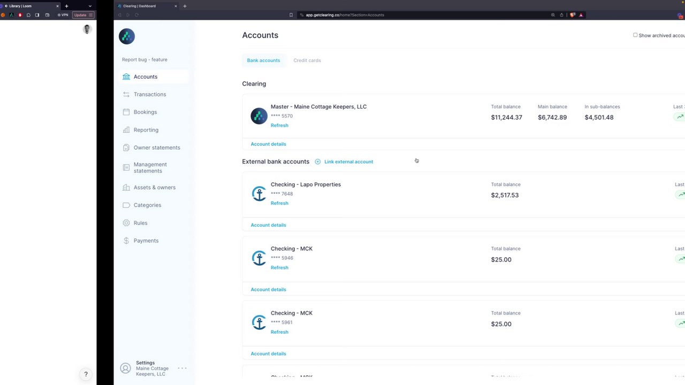Click Link external account
685x385 pixels.
point(348,161)
